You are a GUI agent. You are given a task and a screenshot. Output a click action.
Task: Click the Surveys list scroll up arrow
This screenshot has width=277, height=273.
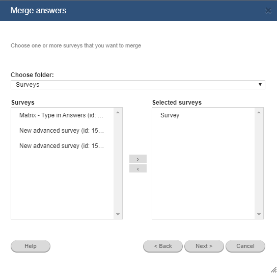pyautogui.click(x=118, y=112)
